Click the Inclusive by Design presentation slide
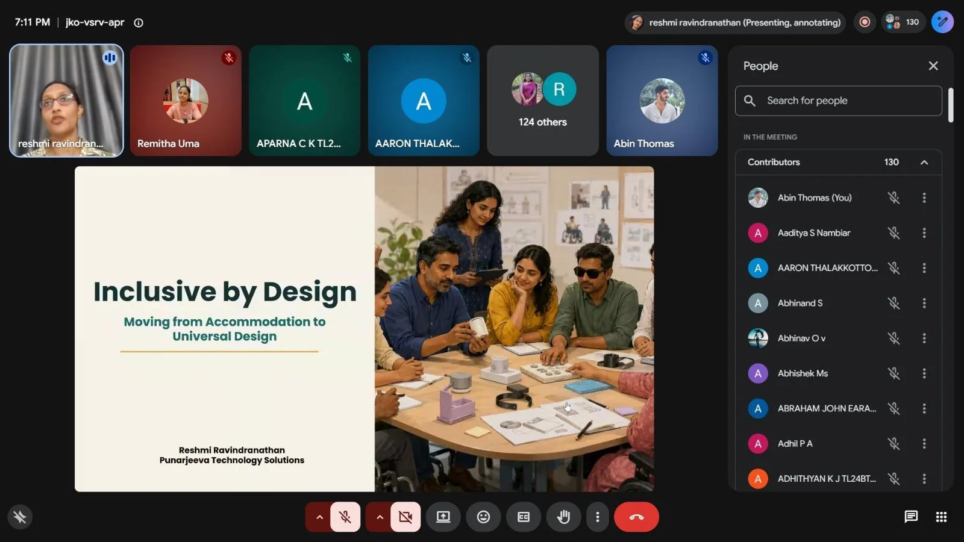The image size is (964, 542). pyautogui.click(x=364, y=329)
